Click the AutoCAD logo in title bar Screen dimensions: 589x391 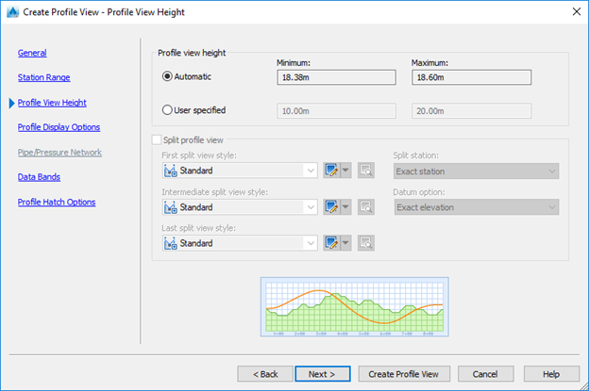(x=12, y=11)
